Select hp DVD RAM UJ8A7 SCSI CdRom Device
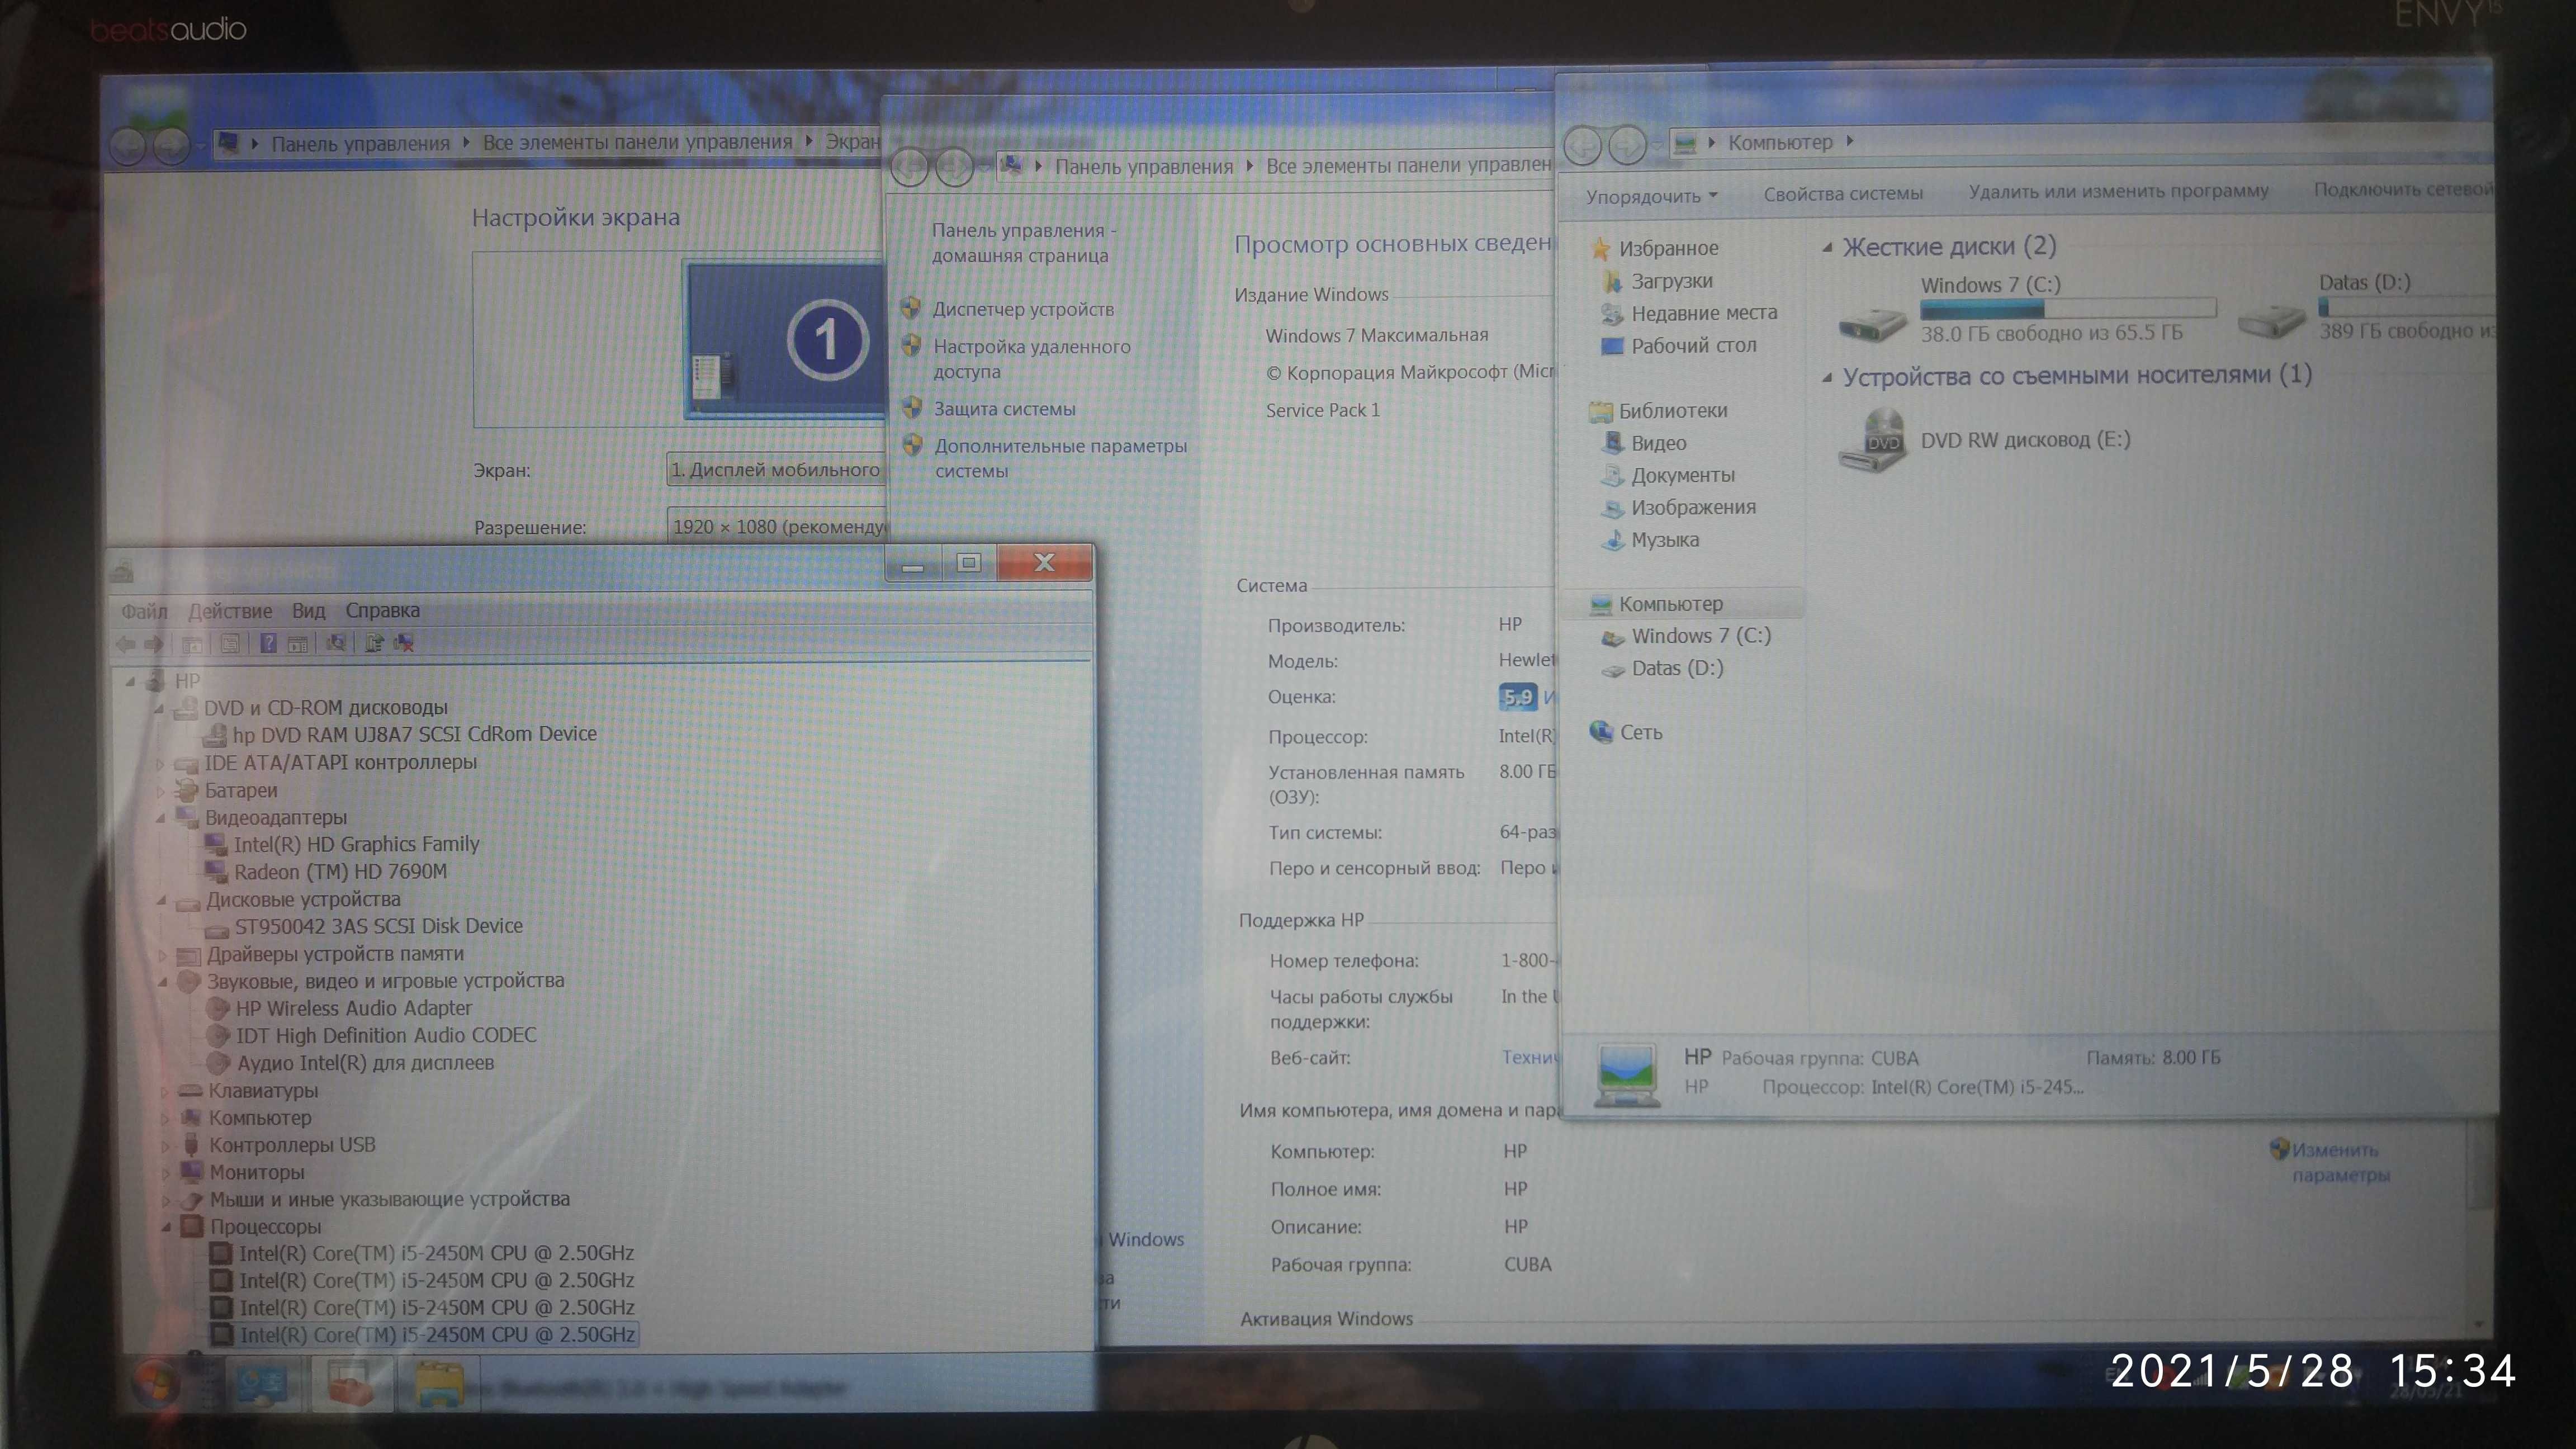 pyautogui.click(x=414, y=733)
